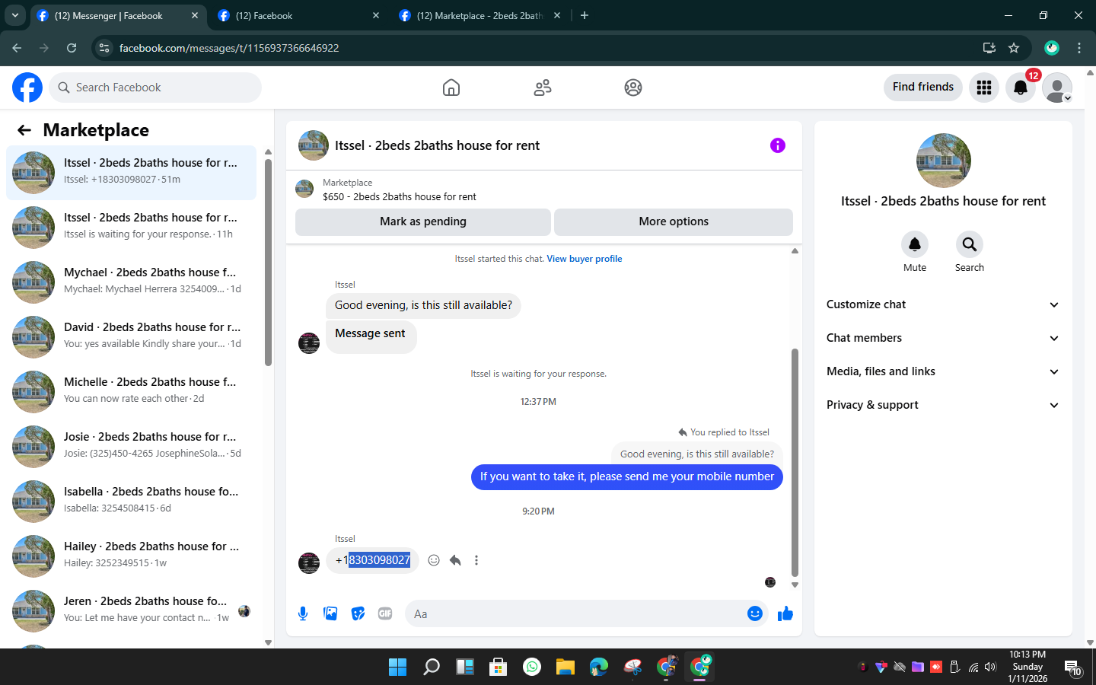The width and height of the screenshot is (1096, 685).
Task: Open File Explorer from the taskbar
Action: (x=565, y=667)
